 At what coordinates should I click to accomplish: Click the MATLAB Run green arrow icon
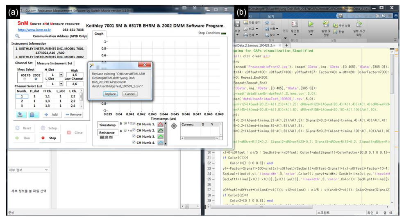click(311, 24)
